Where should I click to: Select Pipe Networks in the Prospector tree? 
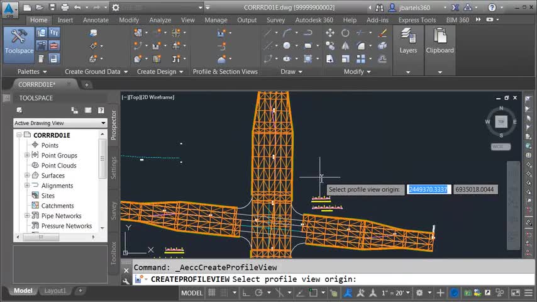[61, 216]
